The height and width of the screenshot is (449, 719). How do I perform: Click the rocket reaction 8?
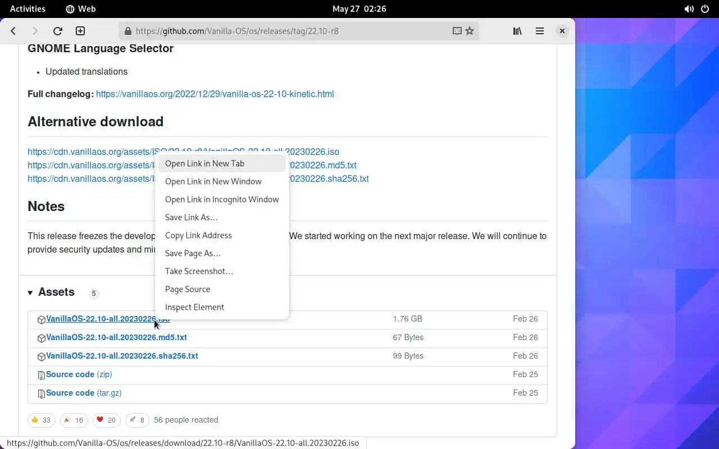pyautogui.click(x=137, y=420)
